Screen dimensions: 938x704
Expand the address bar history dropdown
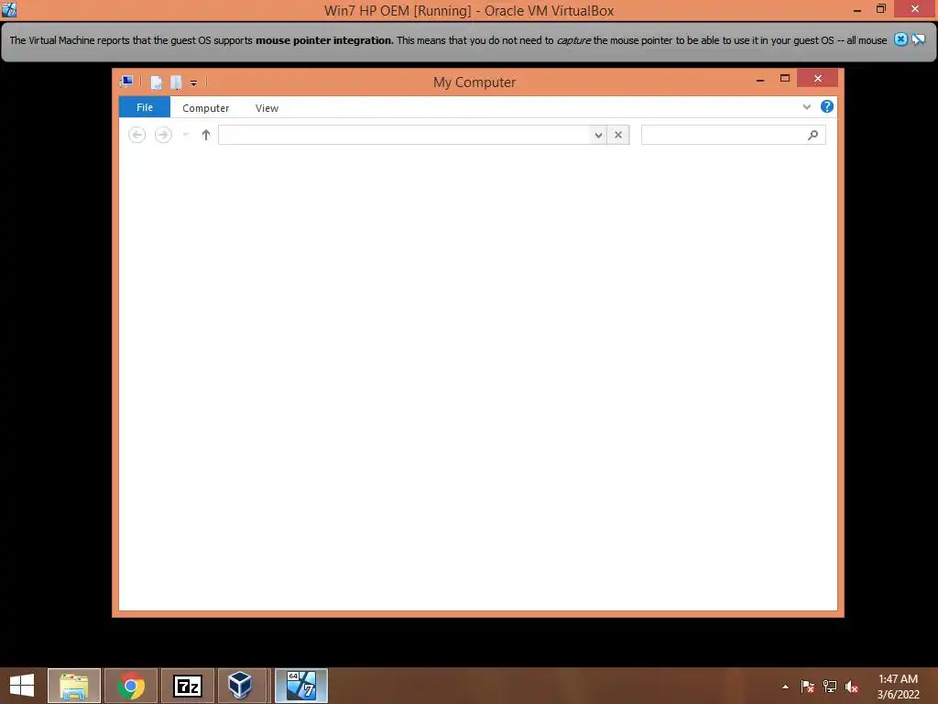pyautogui.click(x=598, y=136)
